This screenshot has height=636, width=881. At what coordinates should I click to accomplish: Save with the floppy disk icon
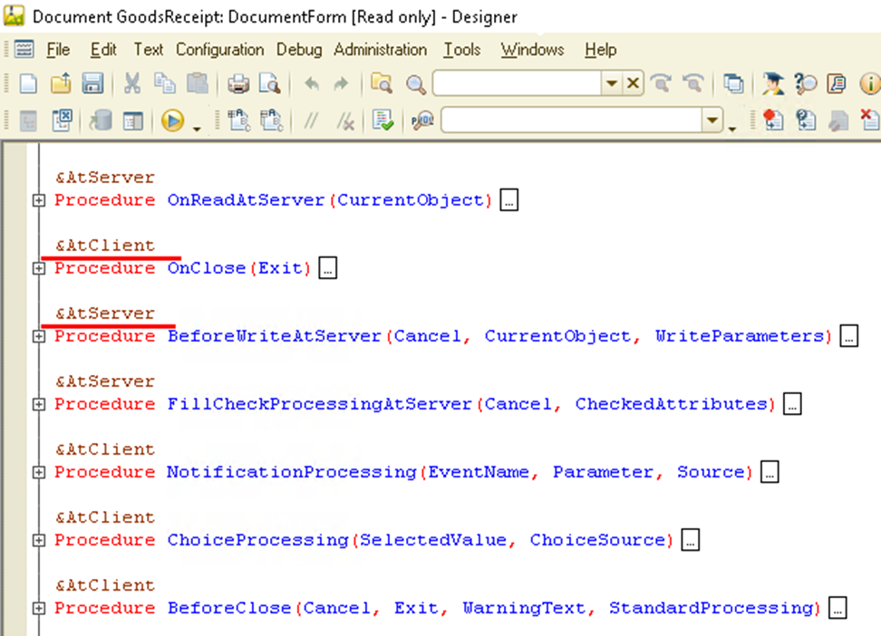pyautogui.click(x=92, y=84)
